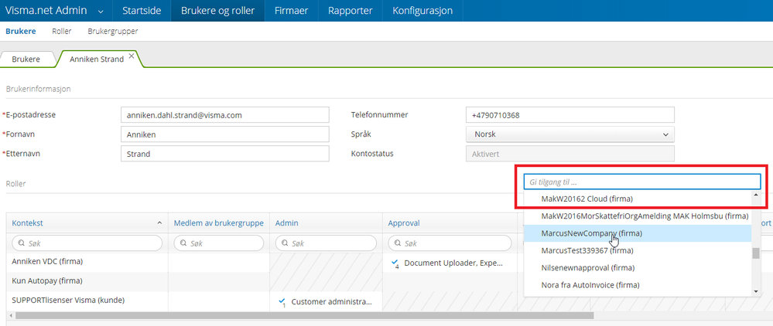The height and width of the screenshot is (326, 773).
Task: Click the Kontostatus Aktivert field
Action: 570,154
